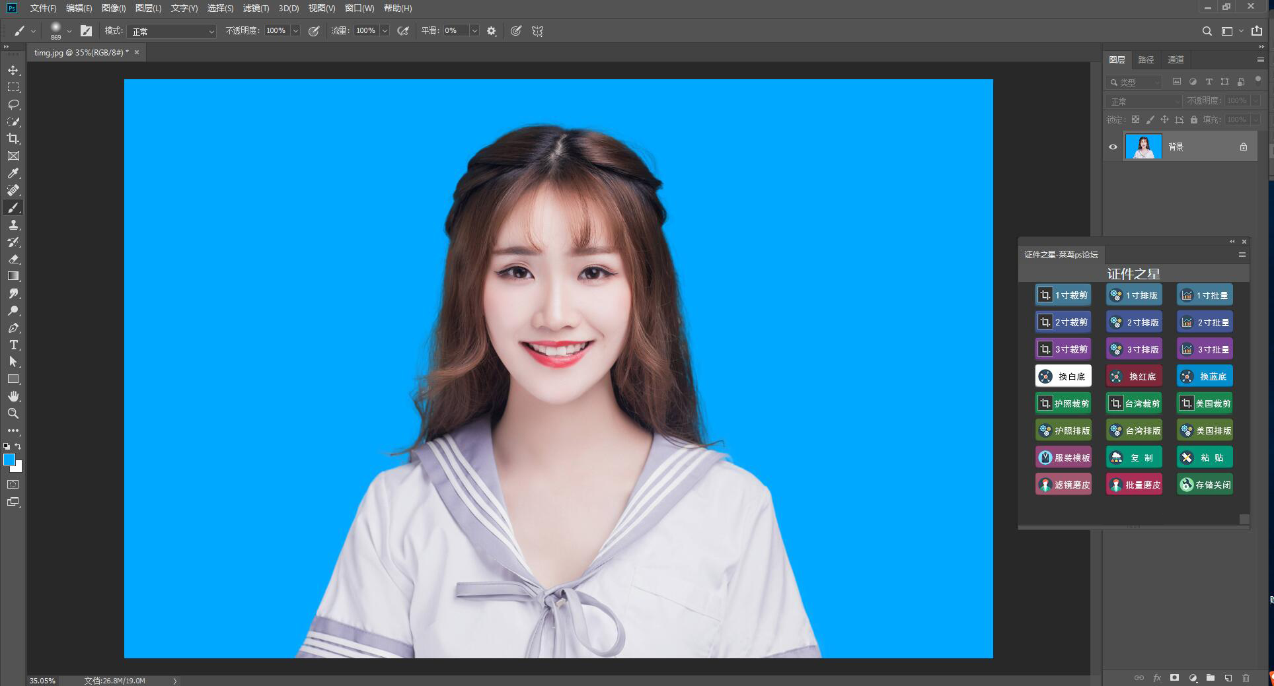Select the Zoom tool
The width and height of the screenshot is (1274, 686).
point(13,413)
